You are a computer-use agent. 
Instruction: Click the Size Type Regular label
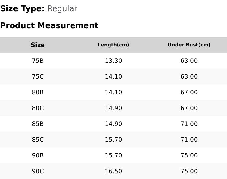[x=39, y=9]
